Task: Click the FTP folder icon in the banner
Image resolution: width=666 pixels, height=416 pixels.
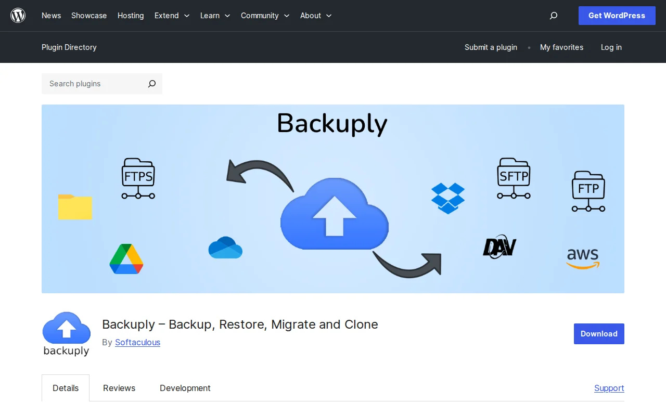Action: [x=588, y=191]
